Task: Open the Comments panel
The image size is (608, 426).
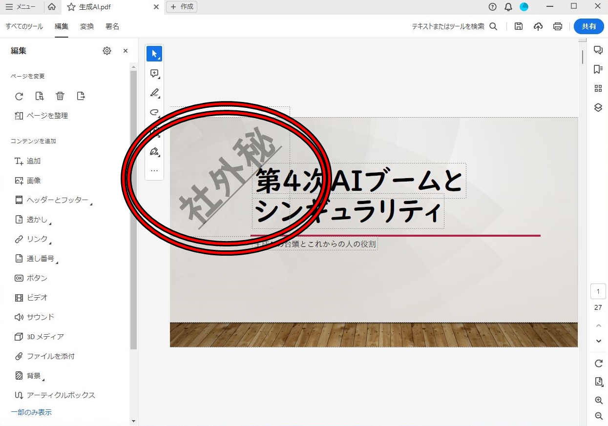Action: pyautogui.click(x=598, y=50)
